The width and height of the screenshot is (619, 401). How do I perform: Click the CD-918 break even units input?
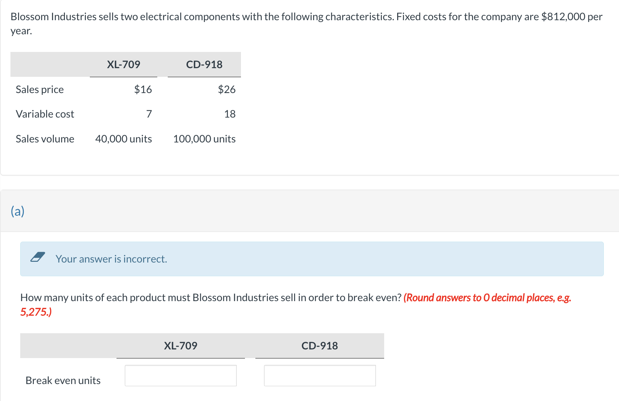[x=320, y=375]
